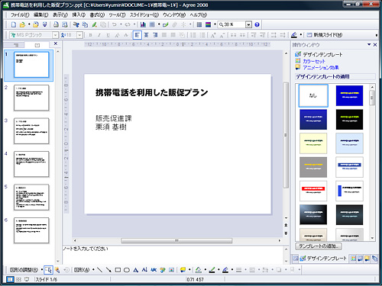Click the notes input area
This screenshot has width=382, height=286.
pyautogui.click(x=173, y=254)
